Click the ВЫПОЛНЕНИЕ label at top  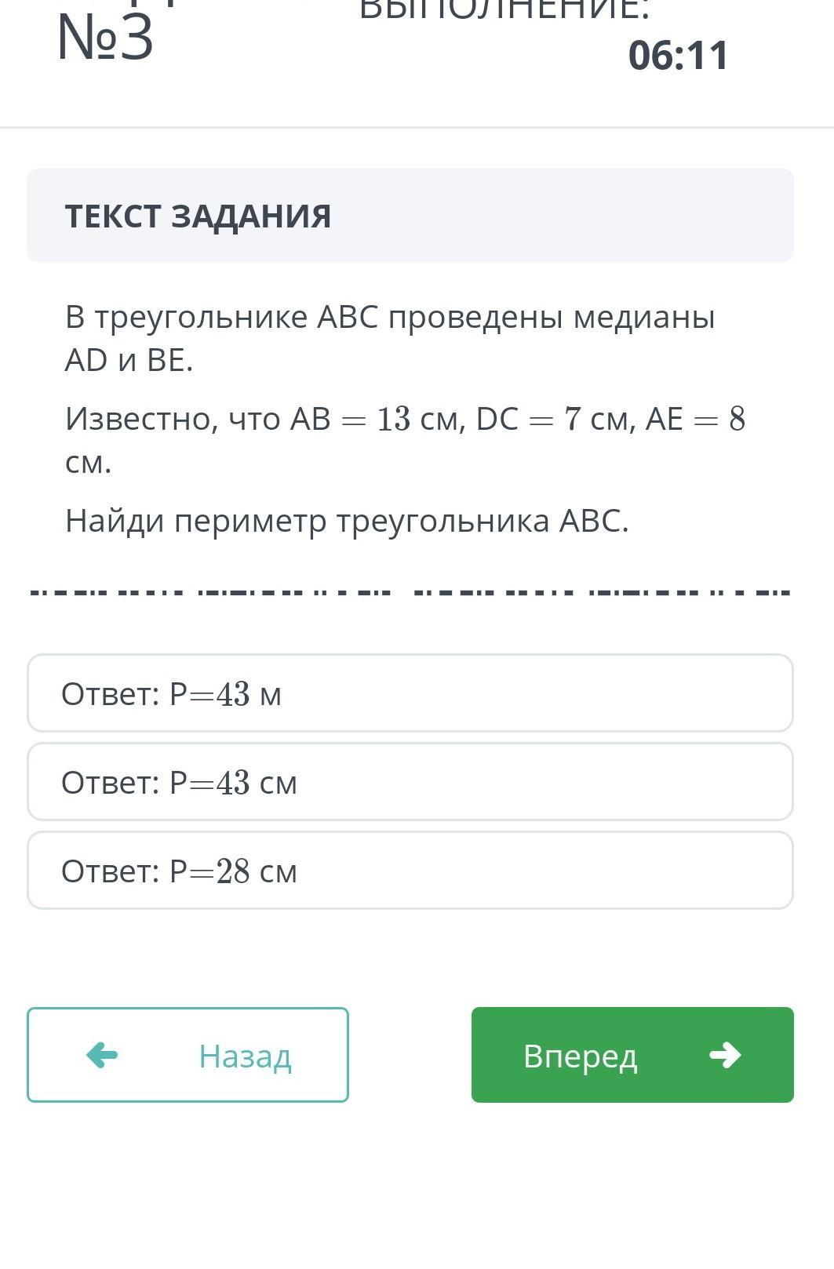pos(504,11)
